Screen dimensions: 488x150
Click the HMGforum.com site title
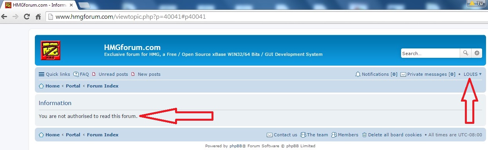click(132, 47)
